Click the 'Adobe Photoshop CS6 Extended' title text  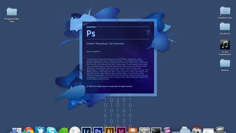105,44
